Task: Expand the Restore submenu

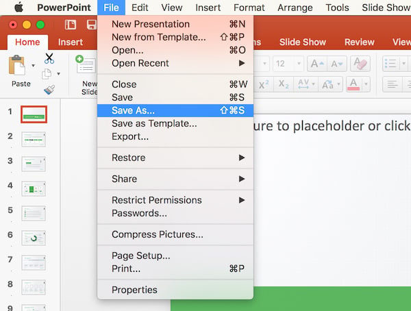Action: click(175, 158)
